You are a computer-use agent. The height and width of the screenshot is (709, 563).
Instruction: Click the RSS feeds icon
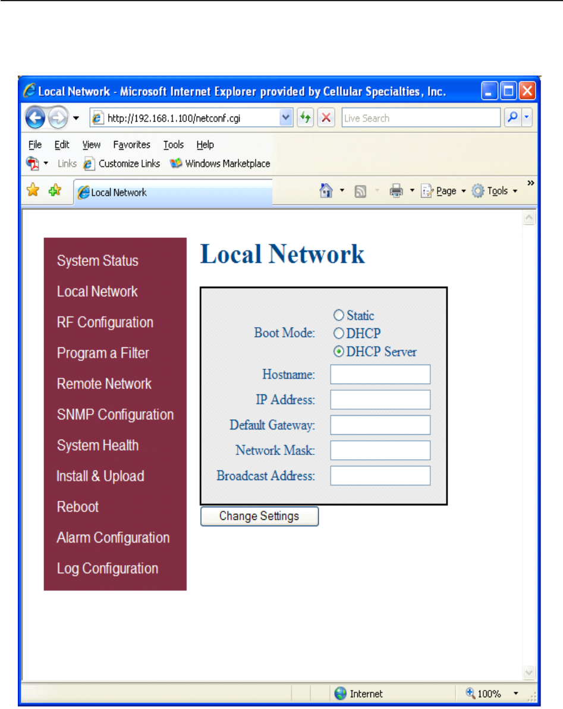tap(360, 192)
